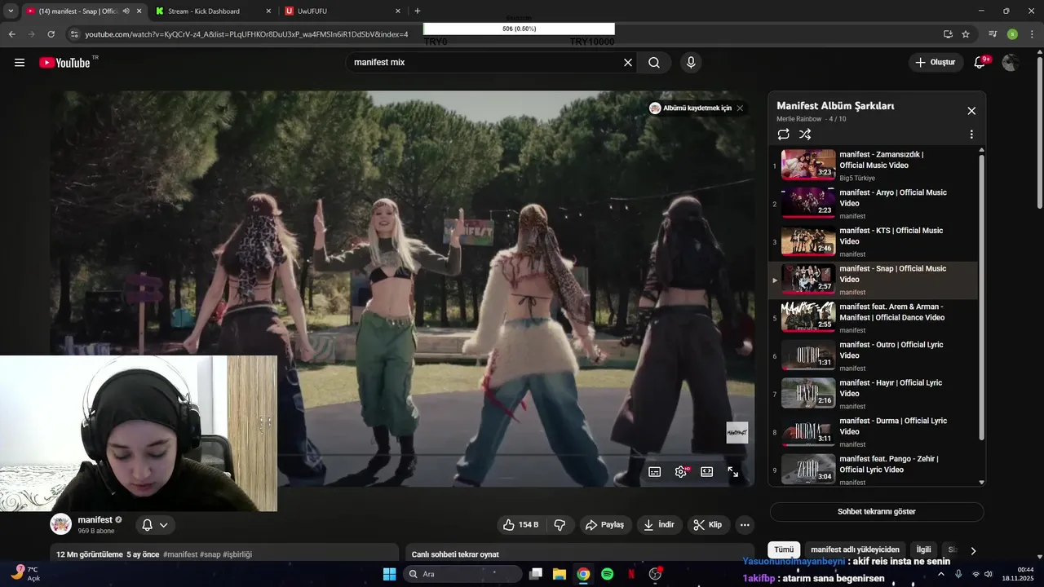
Task: Open Chrome media controls icon
Action: (x=993, y=34)
